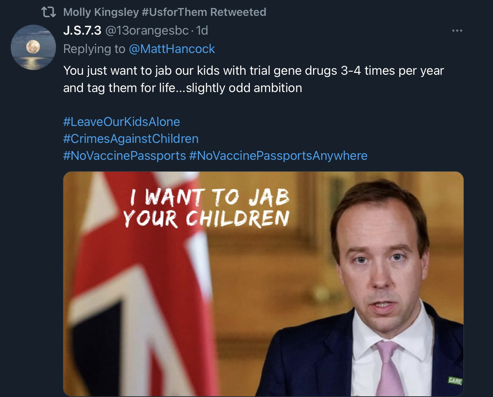Screen dimensions: 493x397
Task: Open hashtag #NoVaccinePassportsAnywhere
Action: 278,156
